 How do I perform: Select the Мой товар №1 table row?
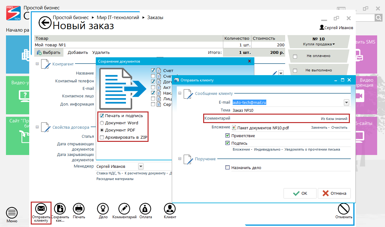pos(160,45)
